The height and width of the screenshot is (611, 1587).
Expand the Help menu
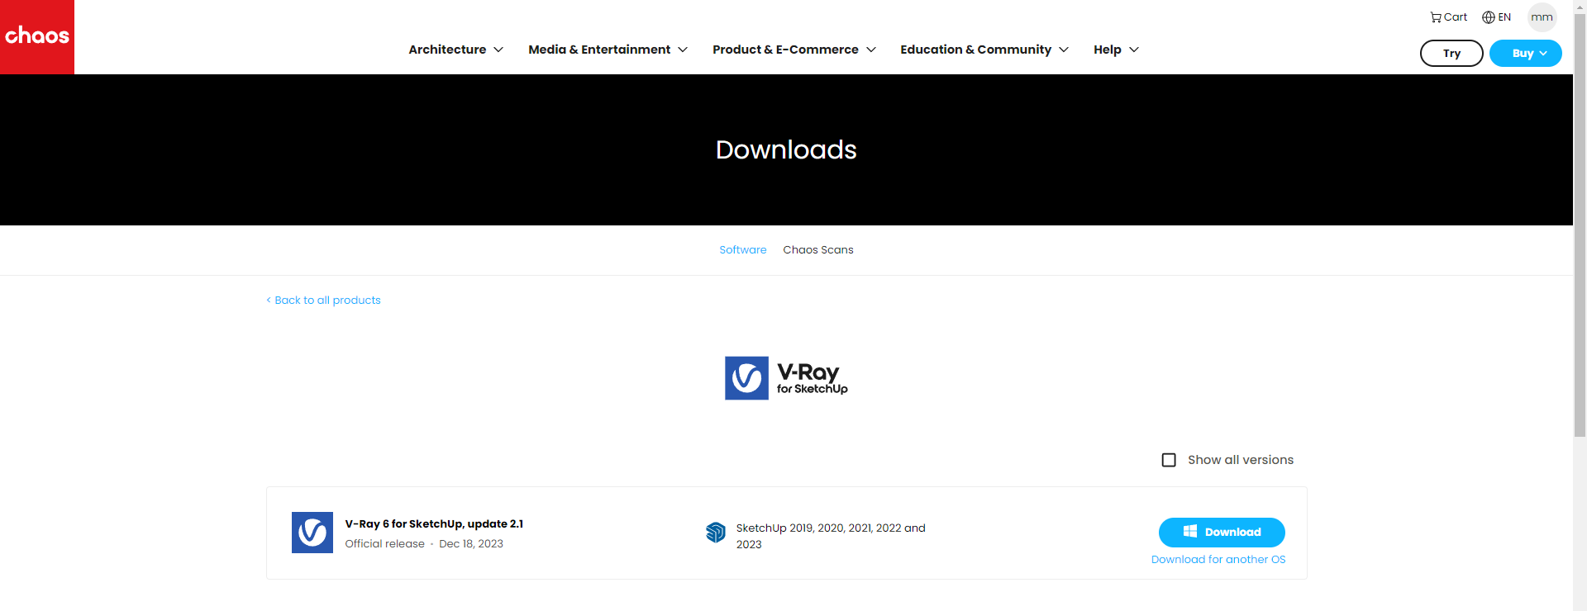1116,50
